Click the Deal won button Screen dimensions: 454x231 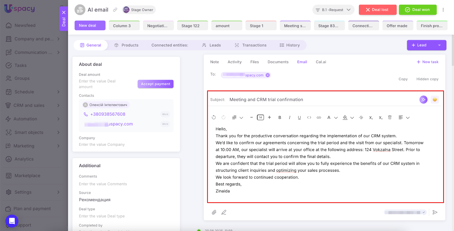tap(417, 10)
